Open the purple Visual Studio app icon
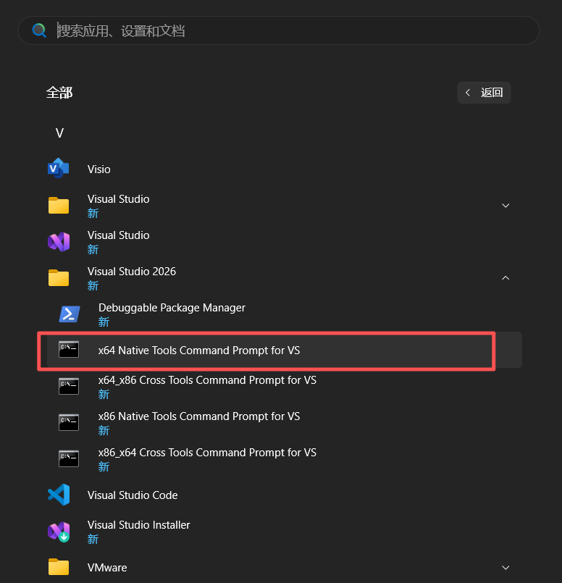The image size is (562, 583). pyautogui.click(x=59, y=242)
